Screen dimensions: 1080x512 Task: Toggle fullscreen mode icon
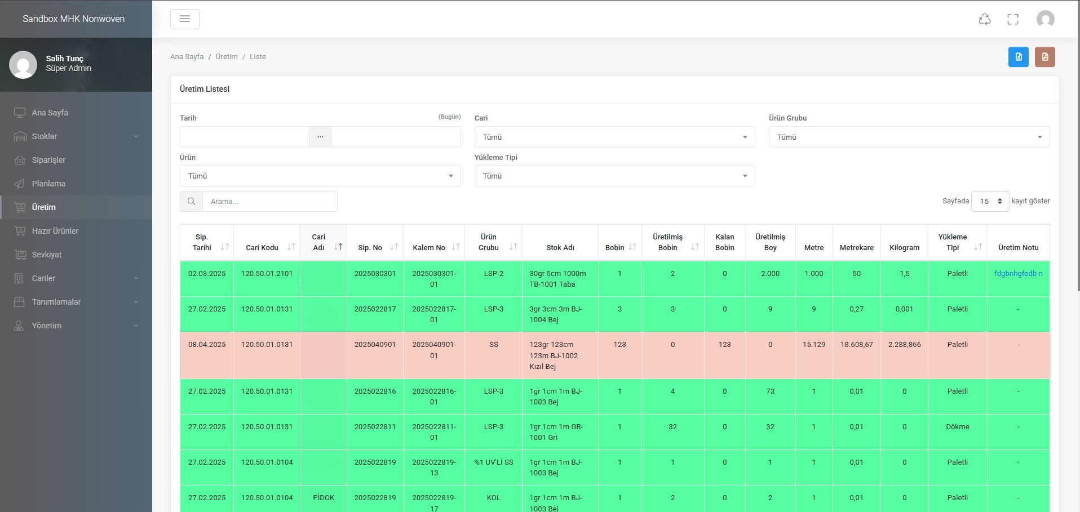click(1012, 19)
